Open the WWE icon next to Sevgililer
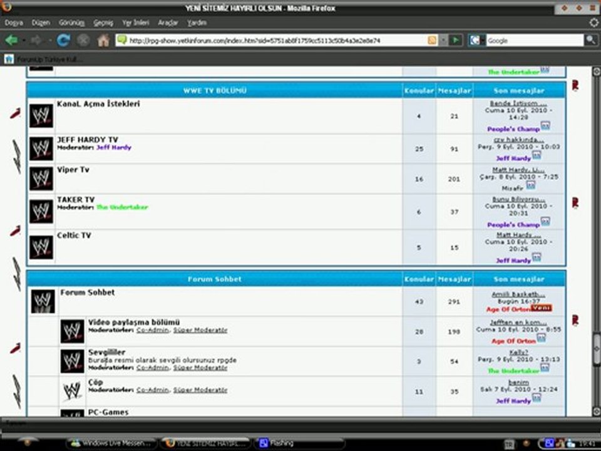Screen dimensions: 601x451 point(72,361)
